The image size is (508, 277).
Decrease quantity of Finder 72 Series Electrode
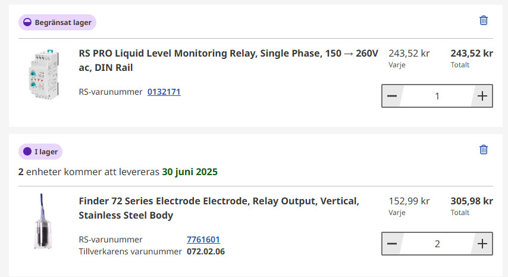(x=392, y=244)
